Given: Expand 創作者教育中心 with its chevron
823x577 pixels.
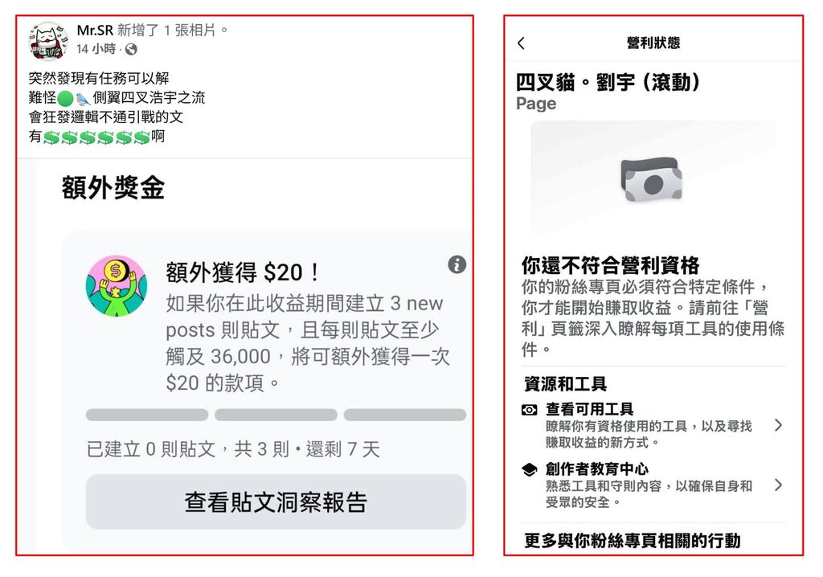Looking at the screenshot, I should 778,485.
